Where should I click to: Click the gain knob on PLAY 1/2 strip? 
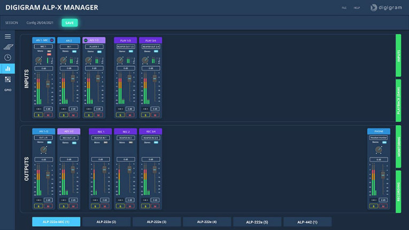[x=120, y=60]
